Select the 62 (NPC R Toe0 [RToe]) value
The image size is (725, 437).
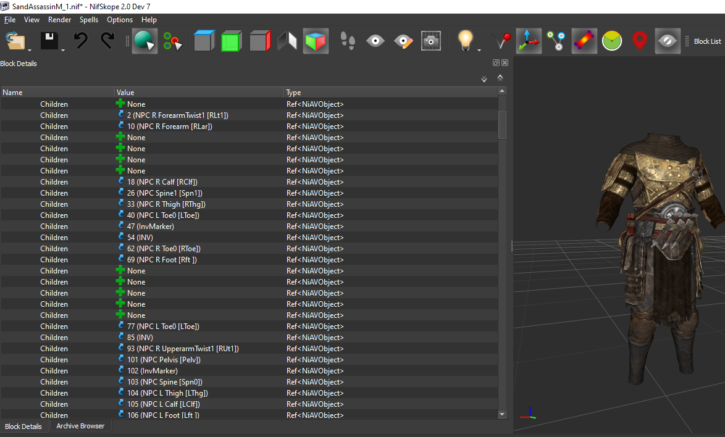pos(164,249)
